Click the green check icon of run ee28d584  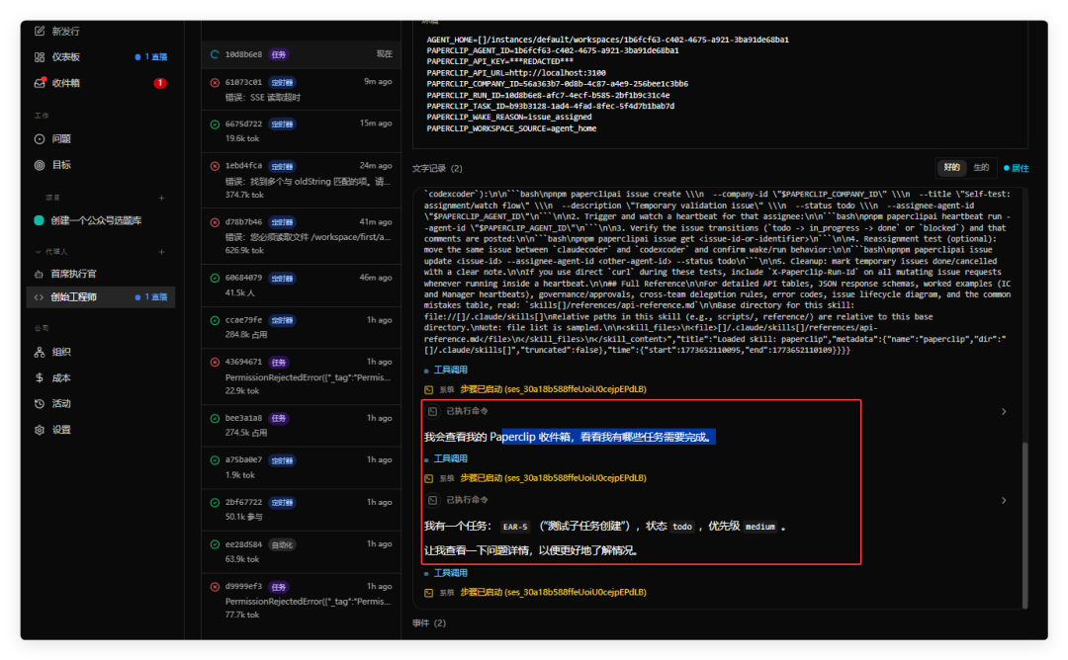[215, 544]
